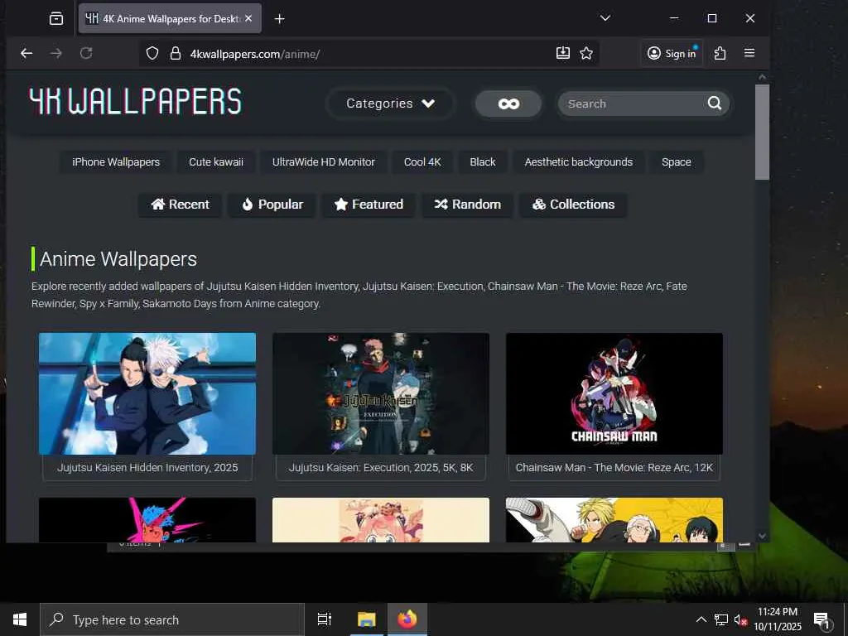Show hidden system tray icons
Image resolution: width=848 pixels, height=636 pixels.
coord(701,619)
